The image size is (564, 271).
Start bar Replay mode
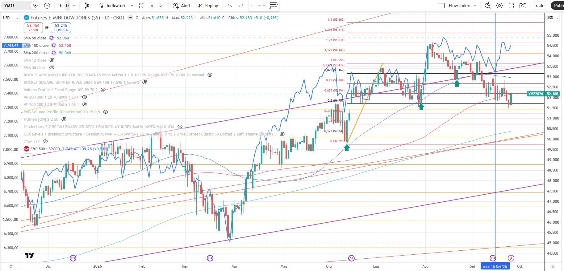[x=208, y=6]
